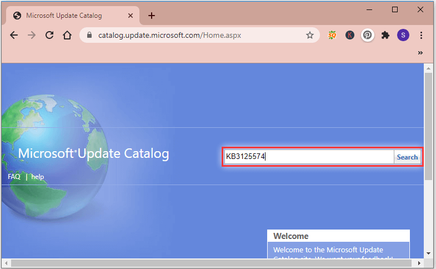Click the horizontal scrollbar thumb
Screen dimensions: 436x269
211,263
